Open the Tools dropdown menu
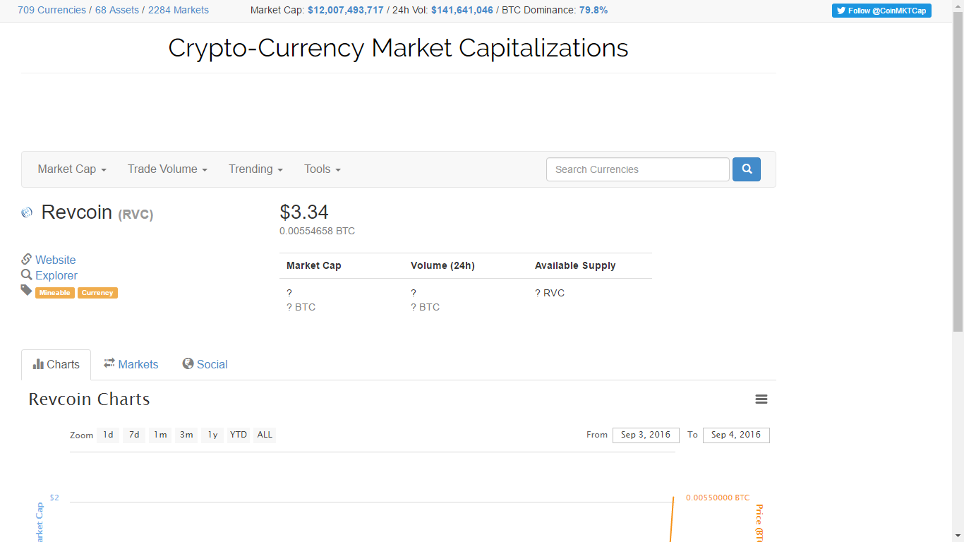964x542 pixels. [323, 169]
